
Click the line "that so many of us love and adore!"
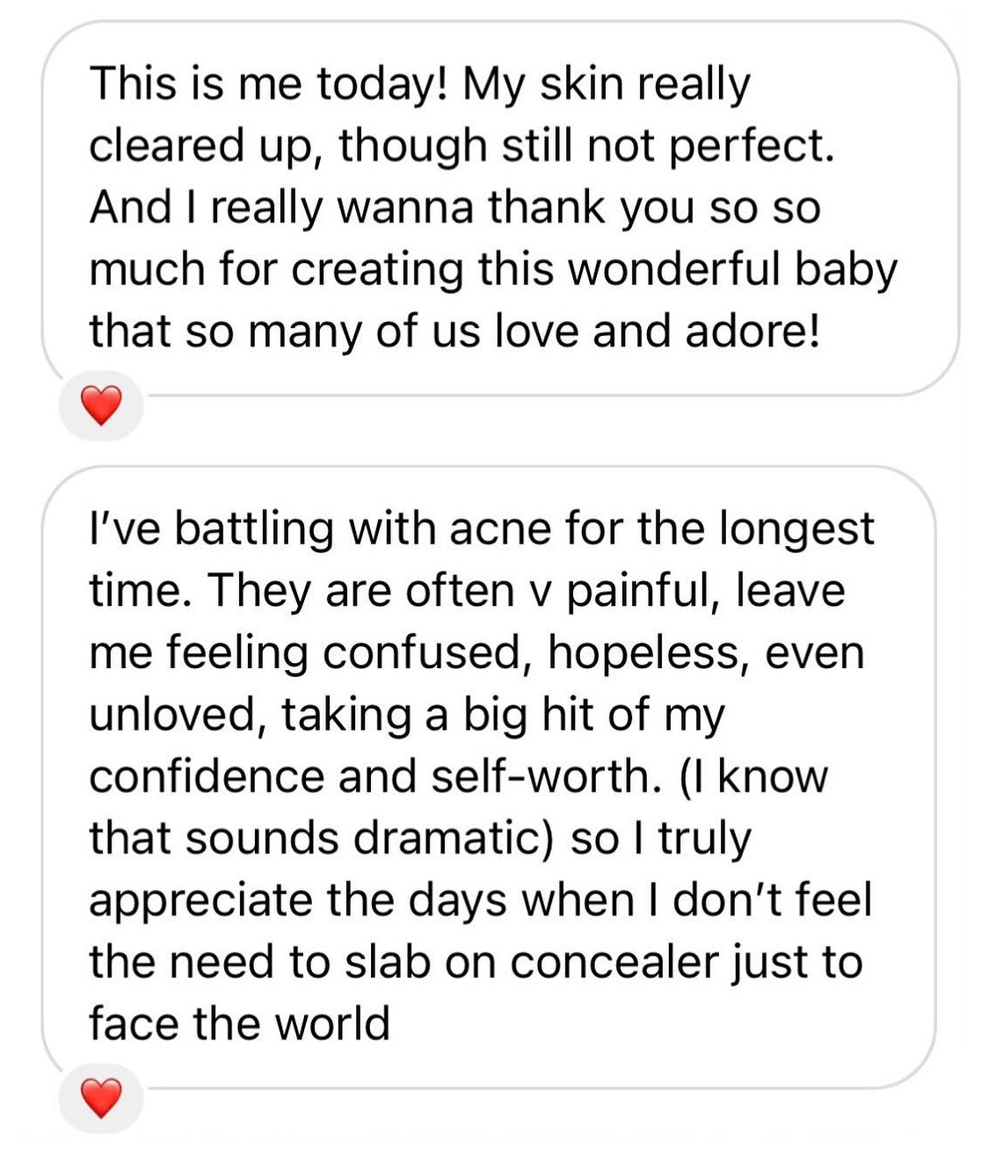click(x=455, y=331)
